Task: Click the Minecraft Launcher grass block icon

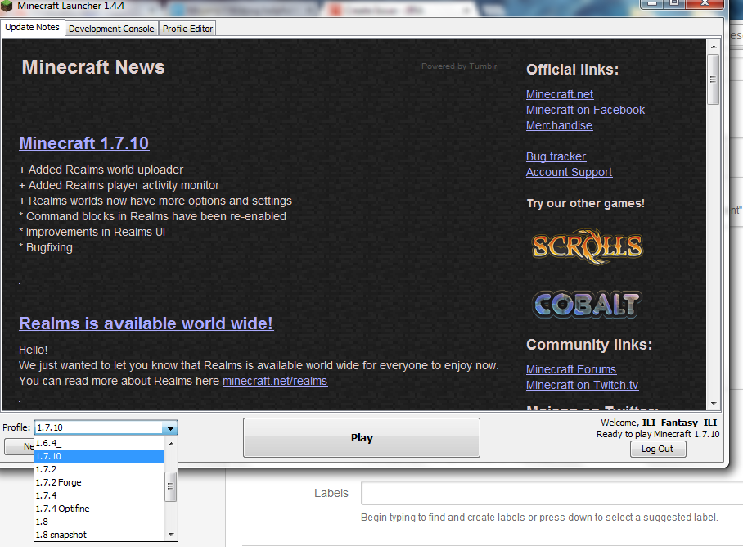Action: coord(7,7)
